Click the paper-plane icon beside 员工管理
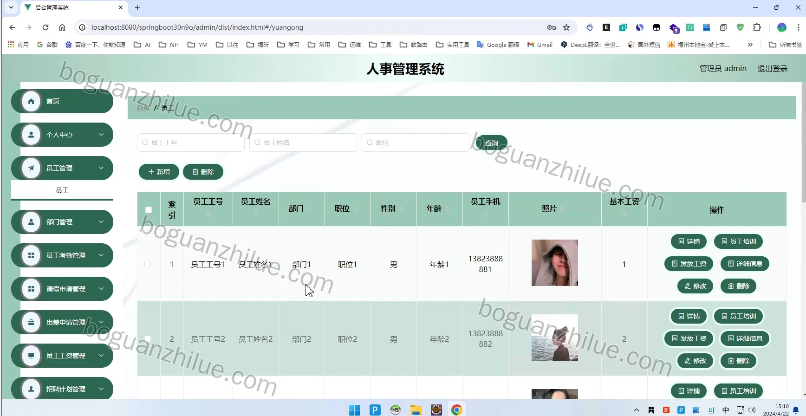Screen dimensions: 806x416 pos(31,168)
